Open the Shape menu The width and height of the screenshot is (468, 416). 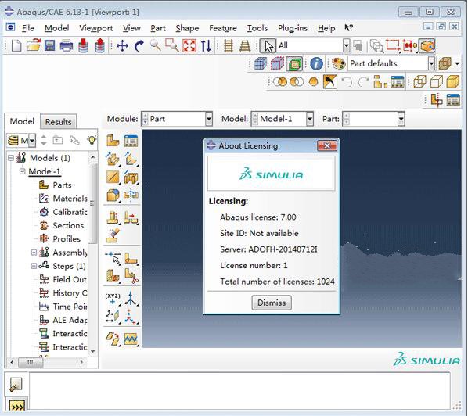(187, 28)
